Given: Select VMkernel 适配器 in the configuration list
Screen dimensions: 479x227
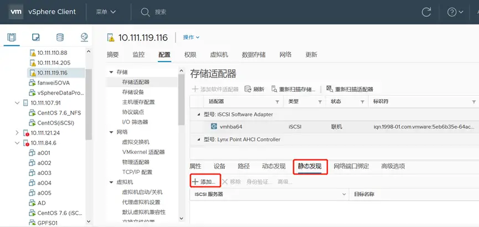Looking at the screenshot, I should coord(143,152).
